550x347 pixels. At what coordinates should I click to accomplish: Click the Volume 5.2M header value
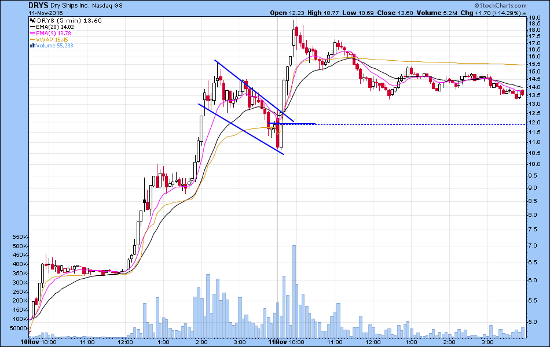click(x=437, y=13)
